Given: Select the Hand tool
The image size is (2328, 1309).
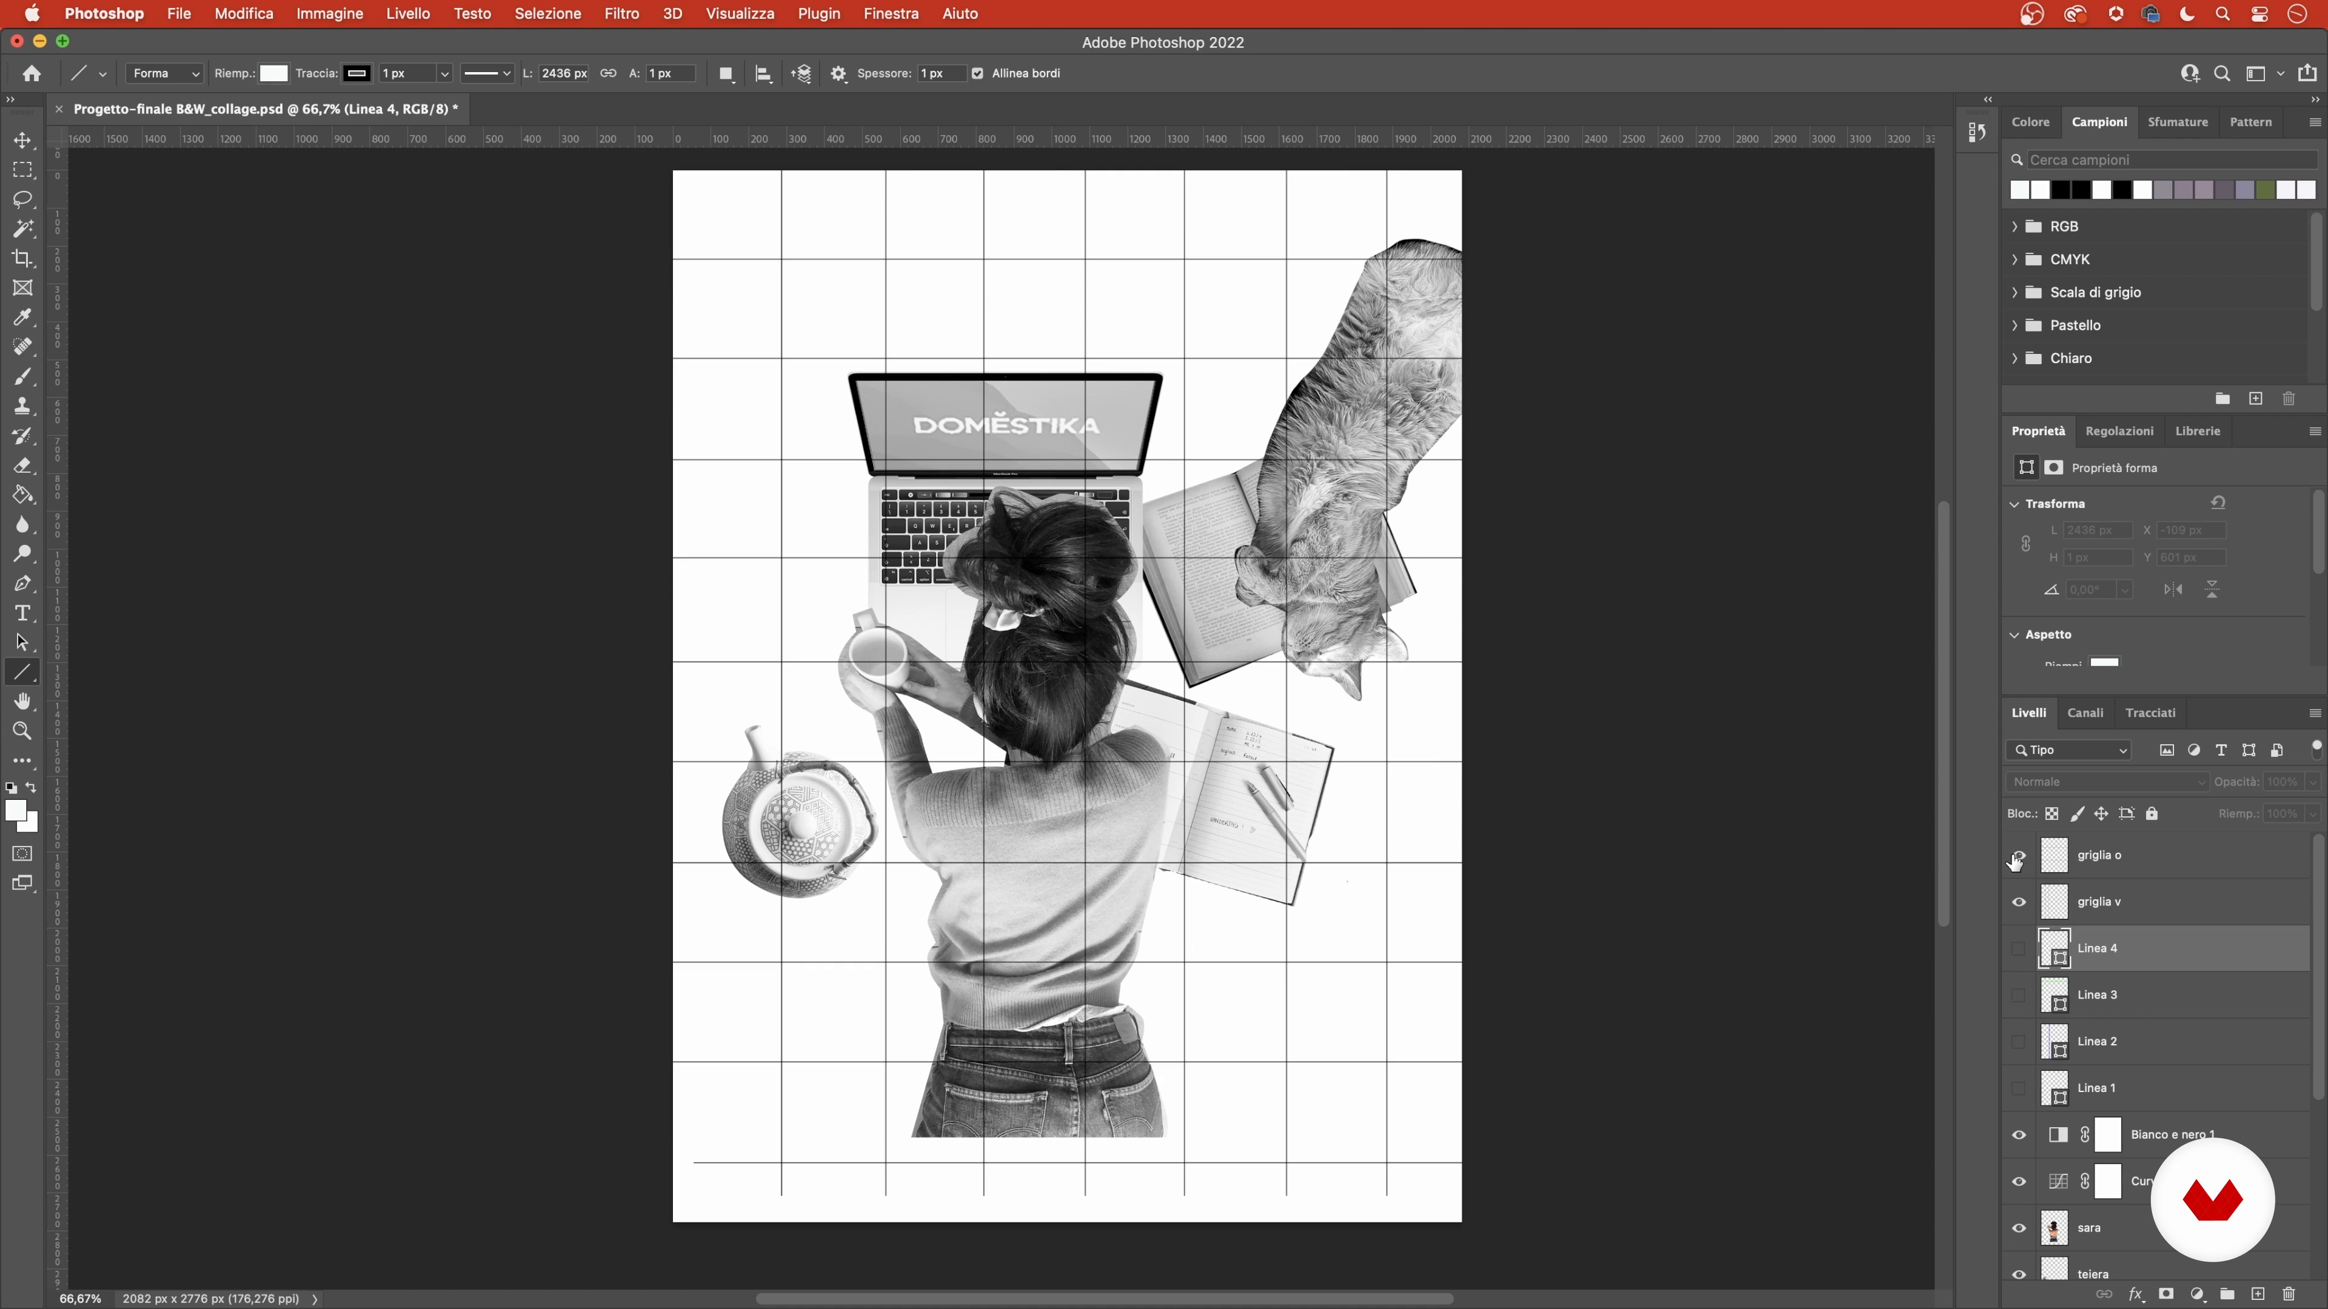Looking at the screenshot, I should 22,702.
